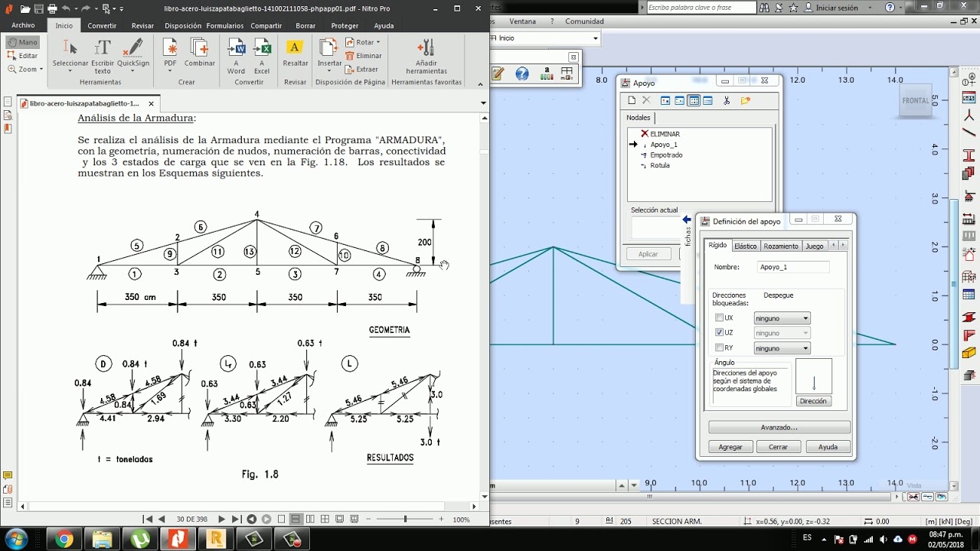This screenshot has height=551, width=980.
Task: Choose the Editar tool in Nitro Pro
Action: tap(22, 56)
